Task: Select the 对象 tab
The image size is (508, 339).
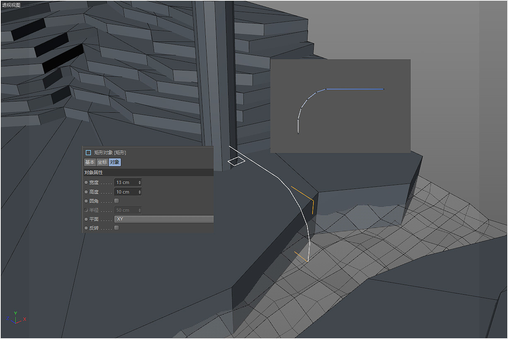Action: click(x=115, y=162)
